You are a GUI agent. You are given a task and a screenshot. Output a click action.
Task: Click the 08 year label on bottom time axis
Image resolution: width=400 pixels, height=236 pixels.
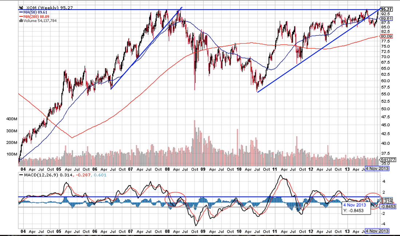(167, 231)
